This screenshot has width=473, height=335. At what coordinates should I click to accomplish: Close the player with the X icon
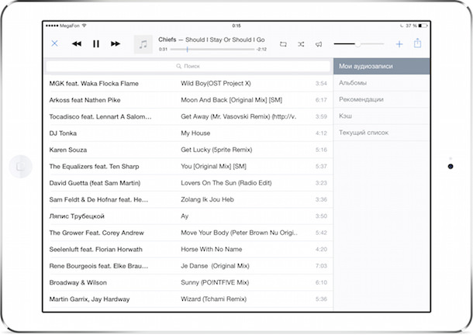coord(54,43)
